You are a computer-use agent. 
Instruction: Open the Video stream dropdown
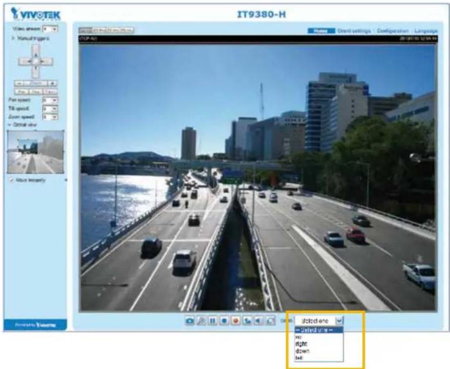pyautogui.click(x=50, y=29)
